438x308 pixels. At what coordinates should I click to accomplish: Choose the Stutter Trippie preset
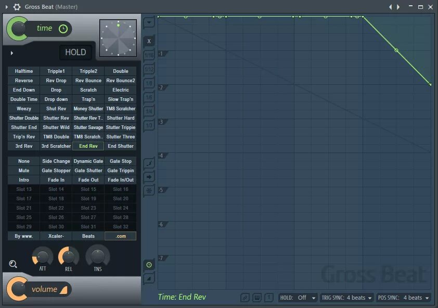click(x=121, y=127)
